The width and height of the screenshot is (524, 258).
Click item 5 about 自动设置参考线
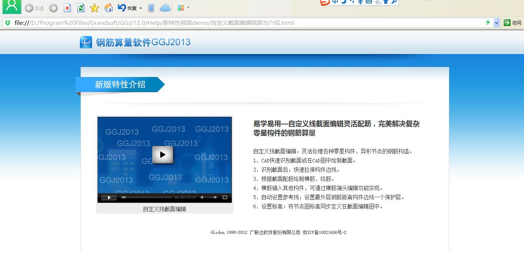pos(329,197)
